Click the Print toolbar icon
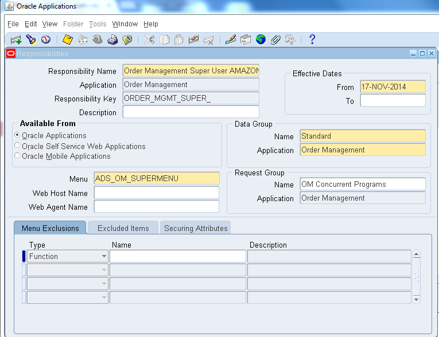Image resolution: width=439 pixels, height=337 pixels. [x=112, y=40]
